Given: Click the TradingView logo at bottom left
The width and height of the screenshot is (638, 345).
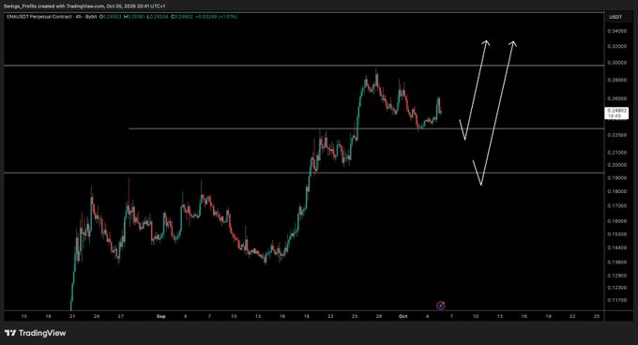Looking at the screenshot, I should tap(36, 333).
